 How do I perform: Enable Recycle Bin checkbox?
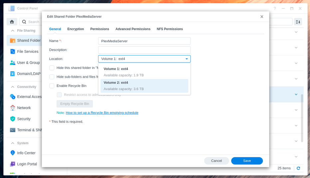point(52,86)
